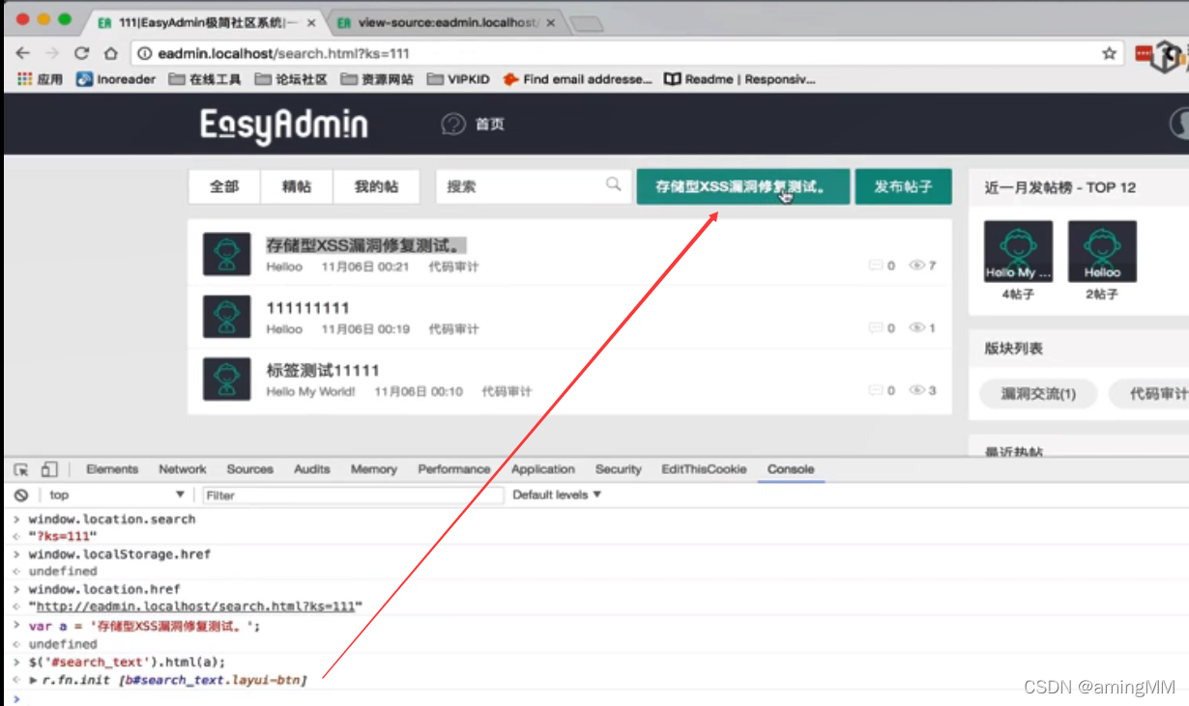Toggle the DevTools device toolbar icon
This screenshot has height=706, width=1189.
[x=49, y=469]
